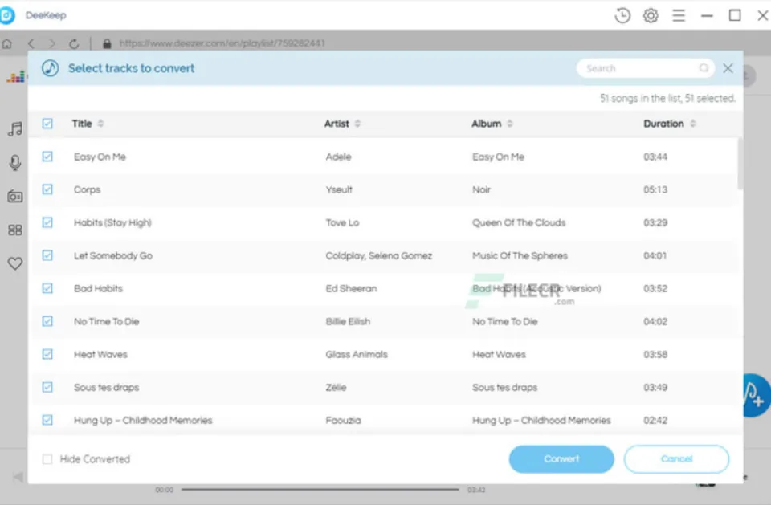Uncheck Habits (Stay High) checkbox
771x505 pixels.
pyautogui.click(x=47, y=222)
